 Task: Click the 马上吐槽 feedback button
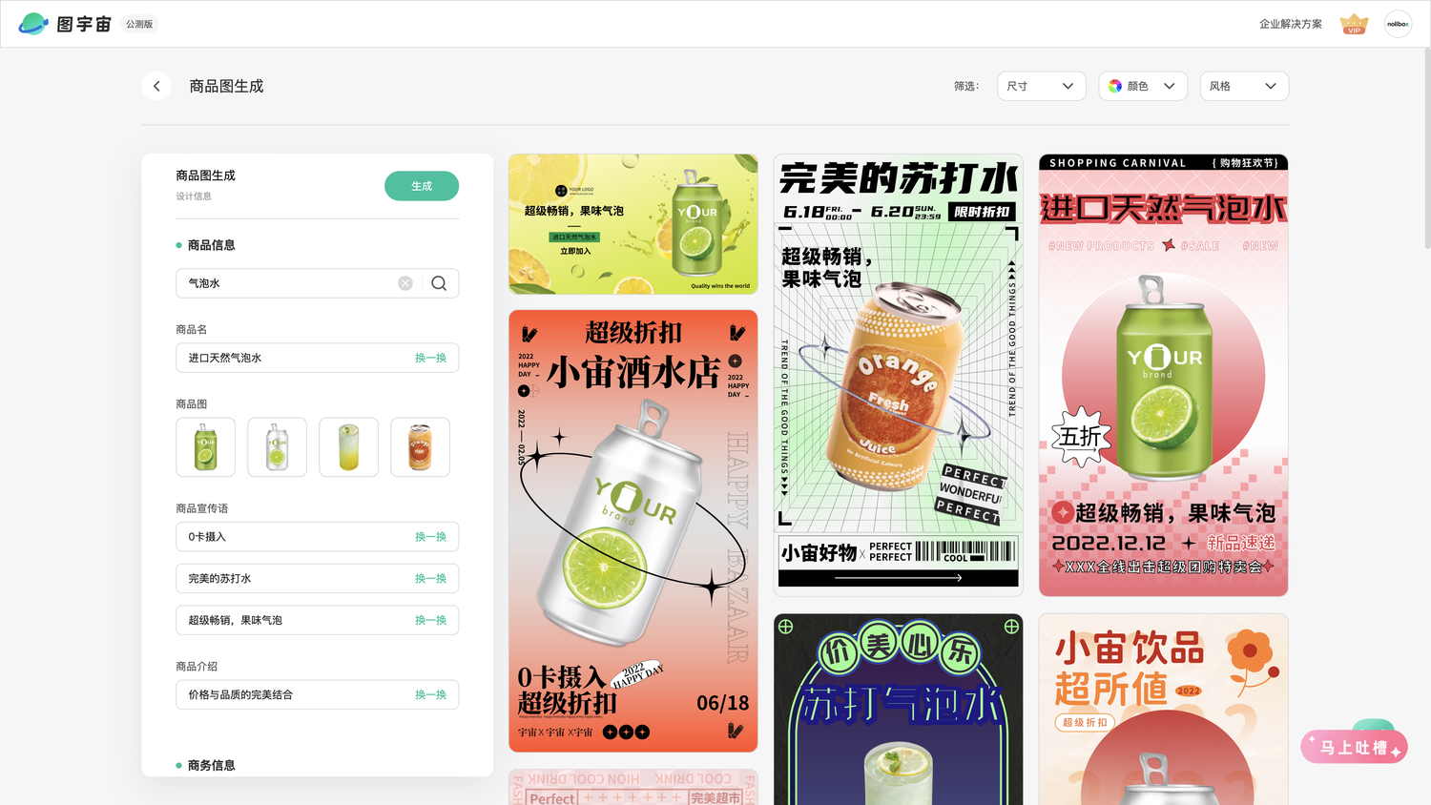1354,747
